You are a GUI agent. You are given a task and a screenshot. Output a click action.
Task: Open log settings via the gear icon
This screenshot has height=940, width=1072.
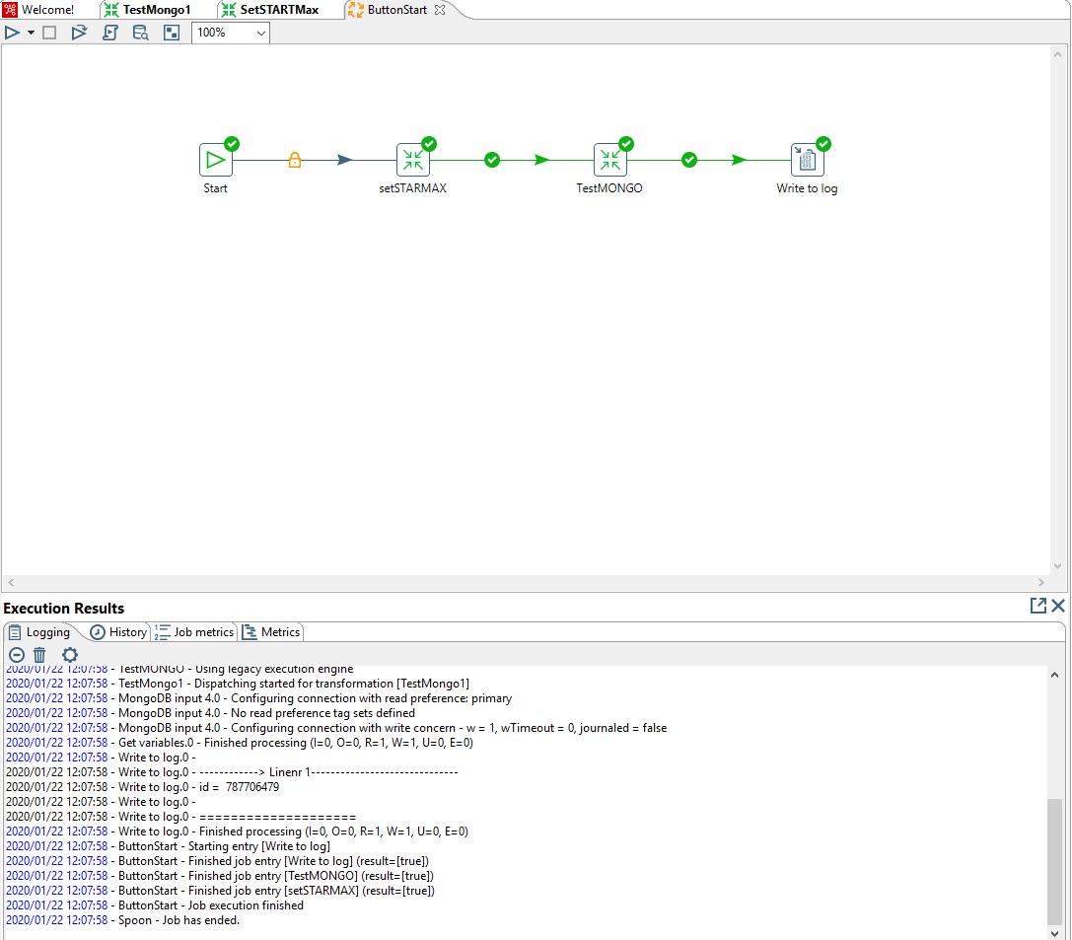coord(69,654)
